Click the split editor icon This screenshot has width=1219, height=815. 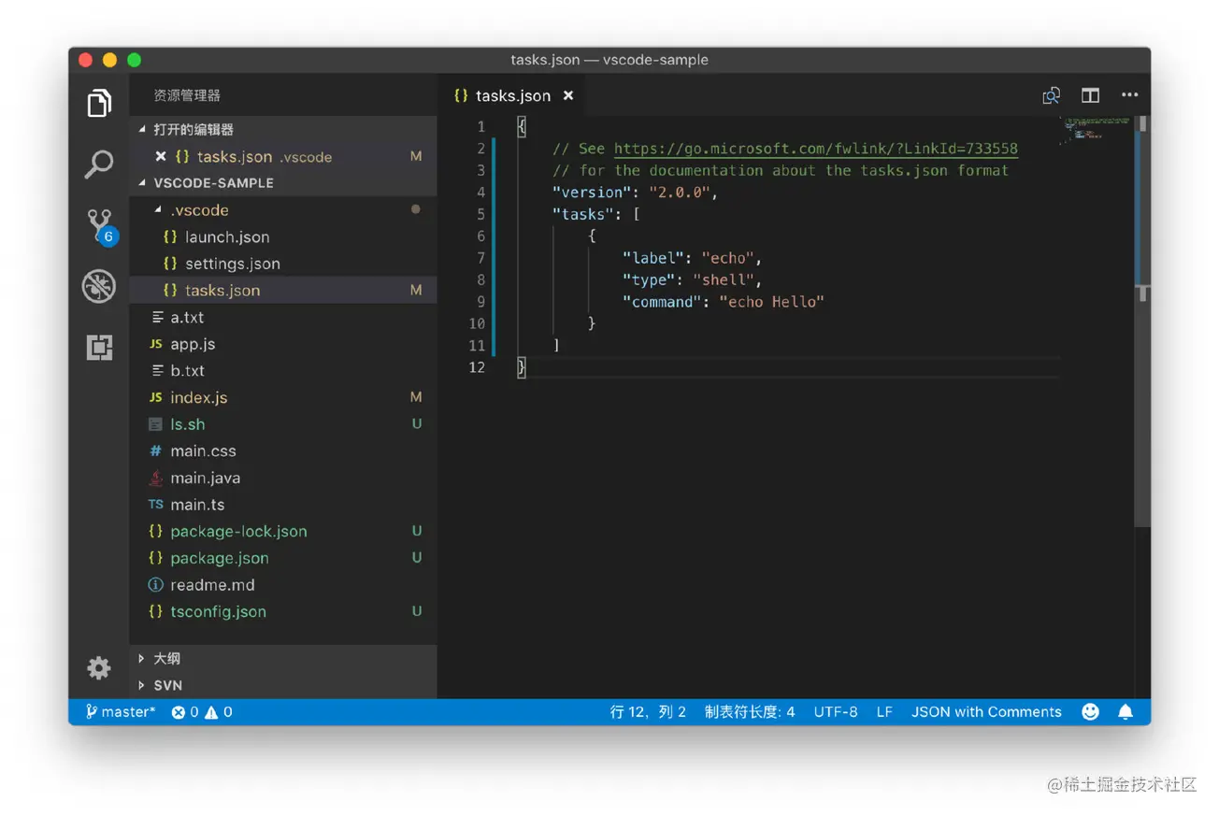[x=1090, y=95]
